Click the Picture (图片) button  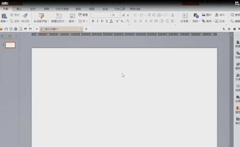tap(207, 15)
